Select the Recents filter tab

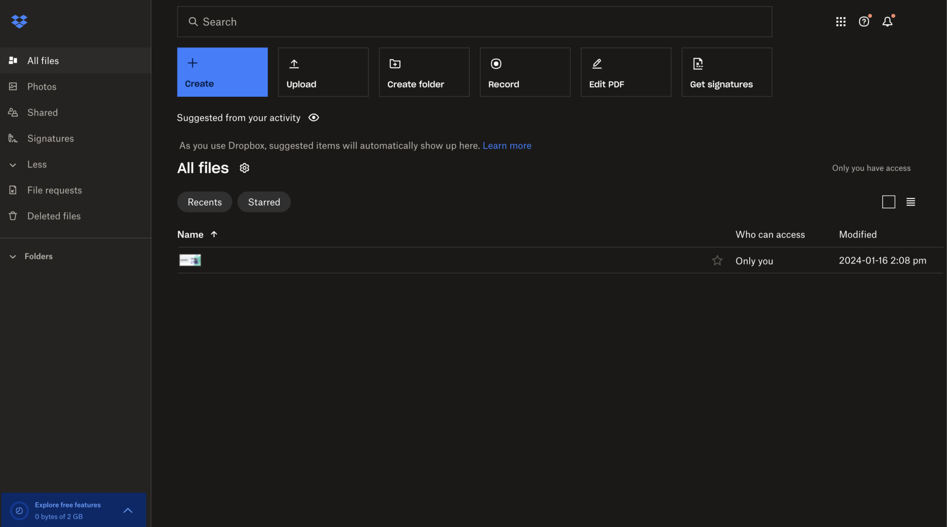(204, 202)
